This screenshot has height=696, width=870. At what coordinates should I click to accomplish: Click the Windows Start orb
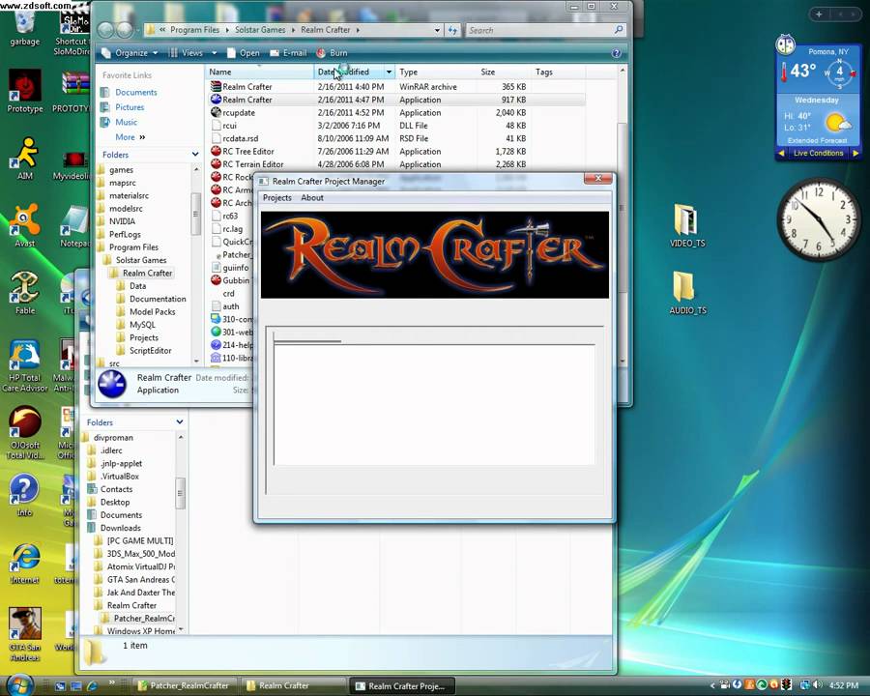(20, 685)
